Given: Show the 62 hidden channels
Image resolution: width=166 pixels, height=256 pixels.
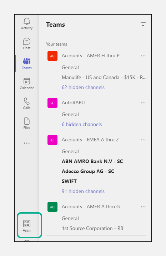Looking at the screenshot, I should [83, 87].
